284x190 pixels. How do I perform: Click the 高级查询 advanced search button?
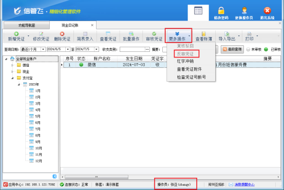click(232, 49)
